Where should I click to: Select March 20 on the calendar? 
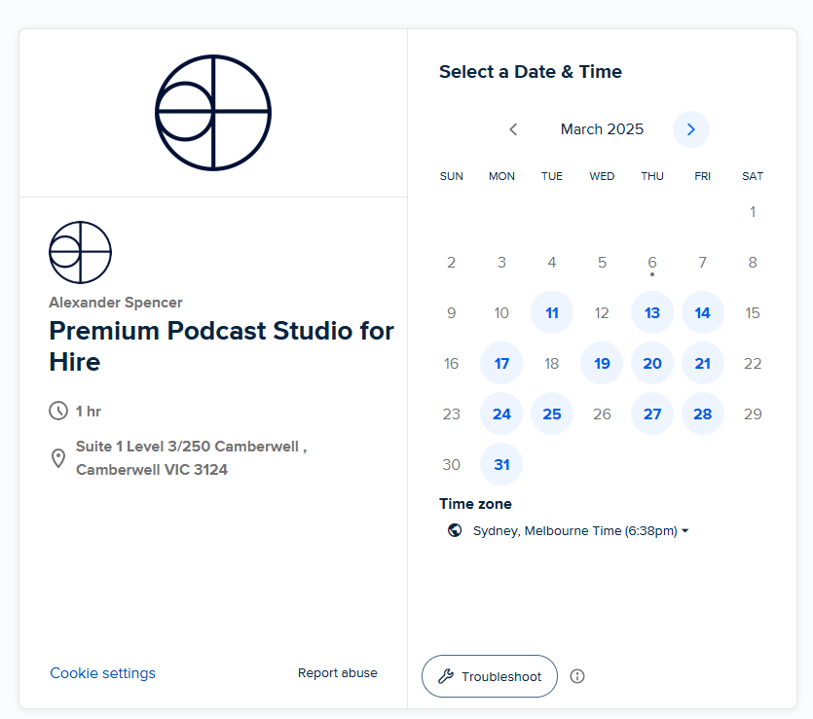[652, 363]
